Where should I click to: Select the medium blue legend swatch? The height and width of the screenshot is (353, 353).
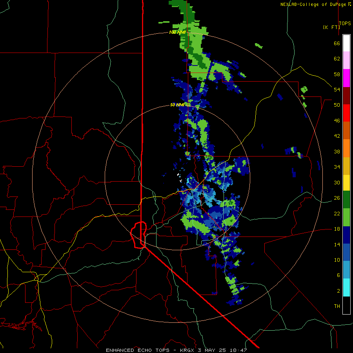(x=346, y=252)
